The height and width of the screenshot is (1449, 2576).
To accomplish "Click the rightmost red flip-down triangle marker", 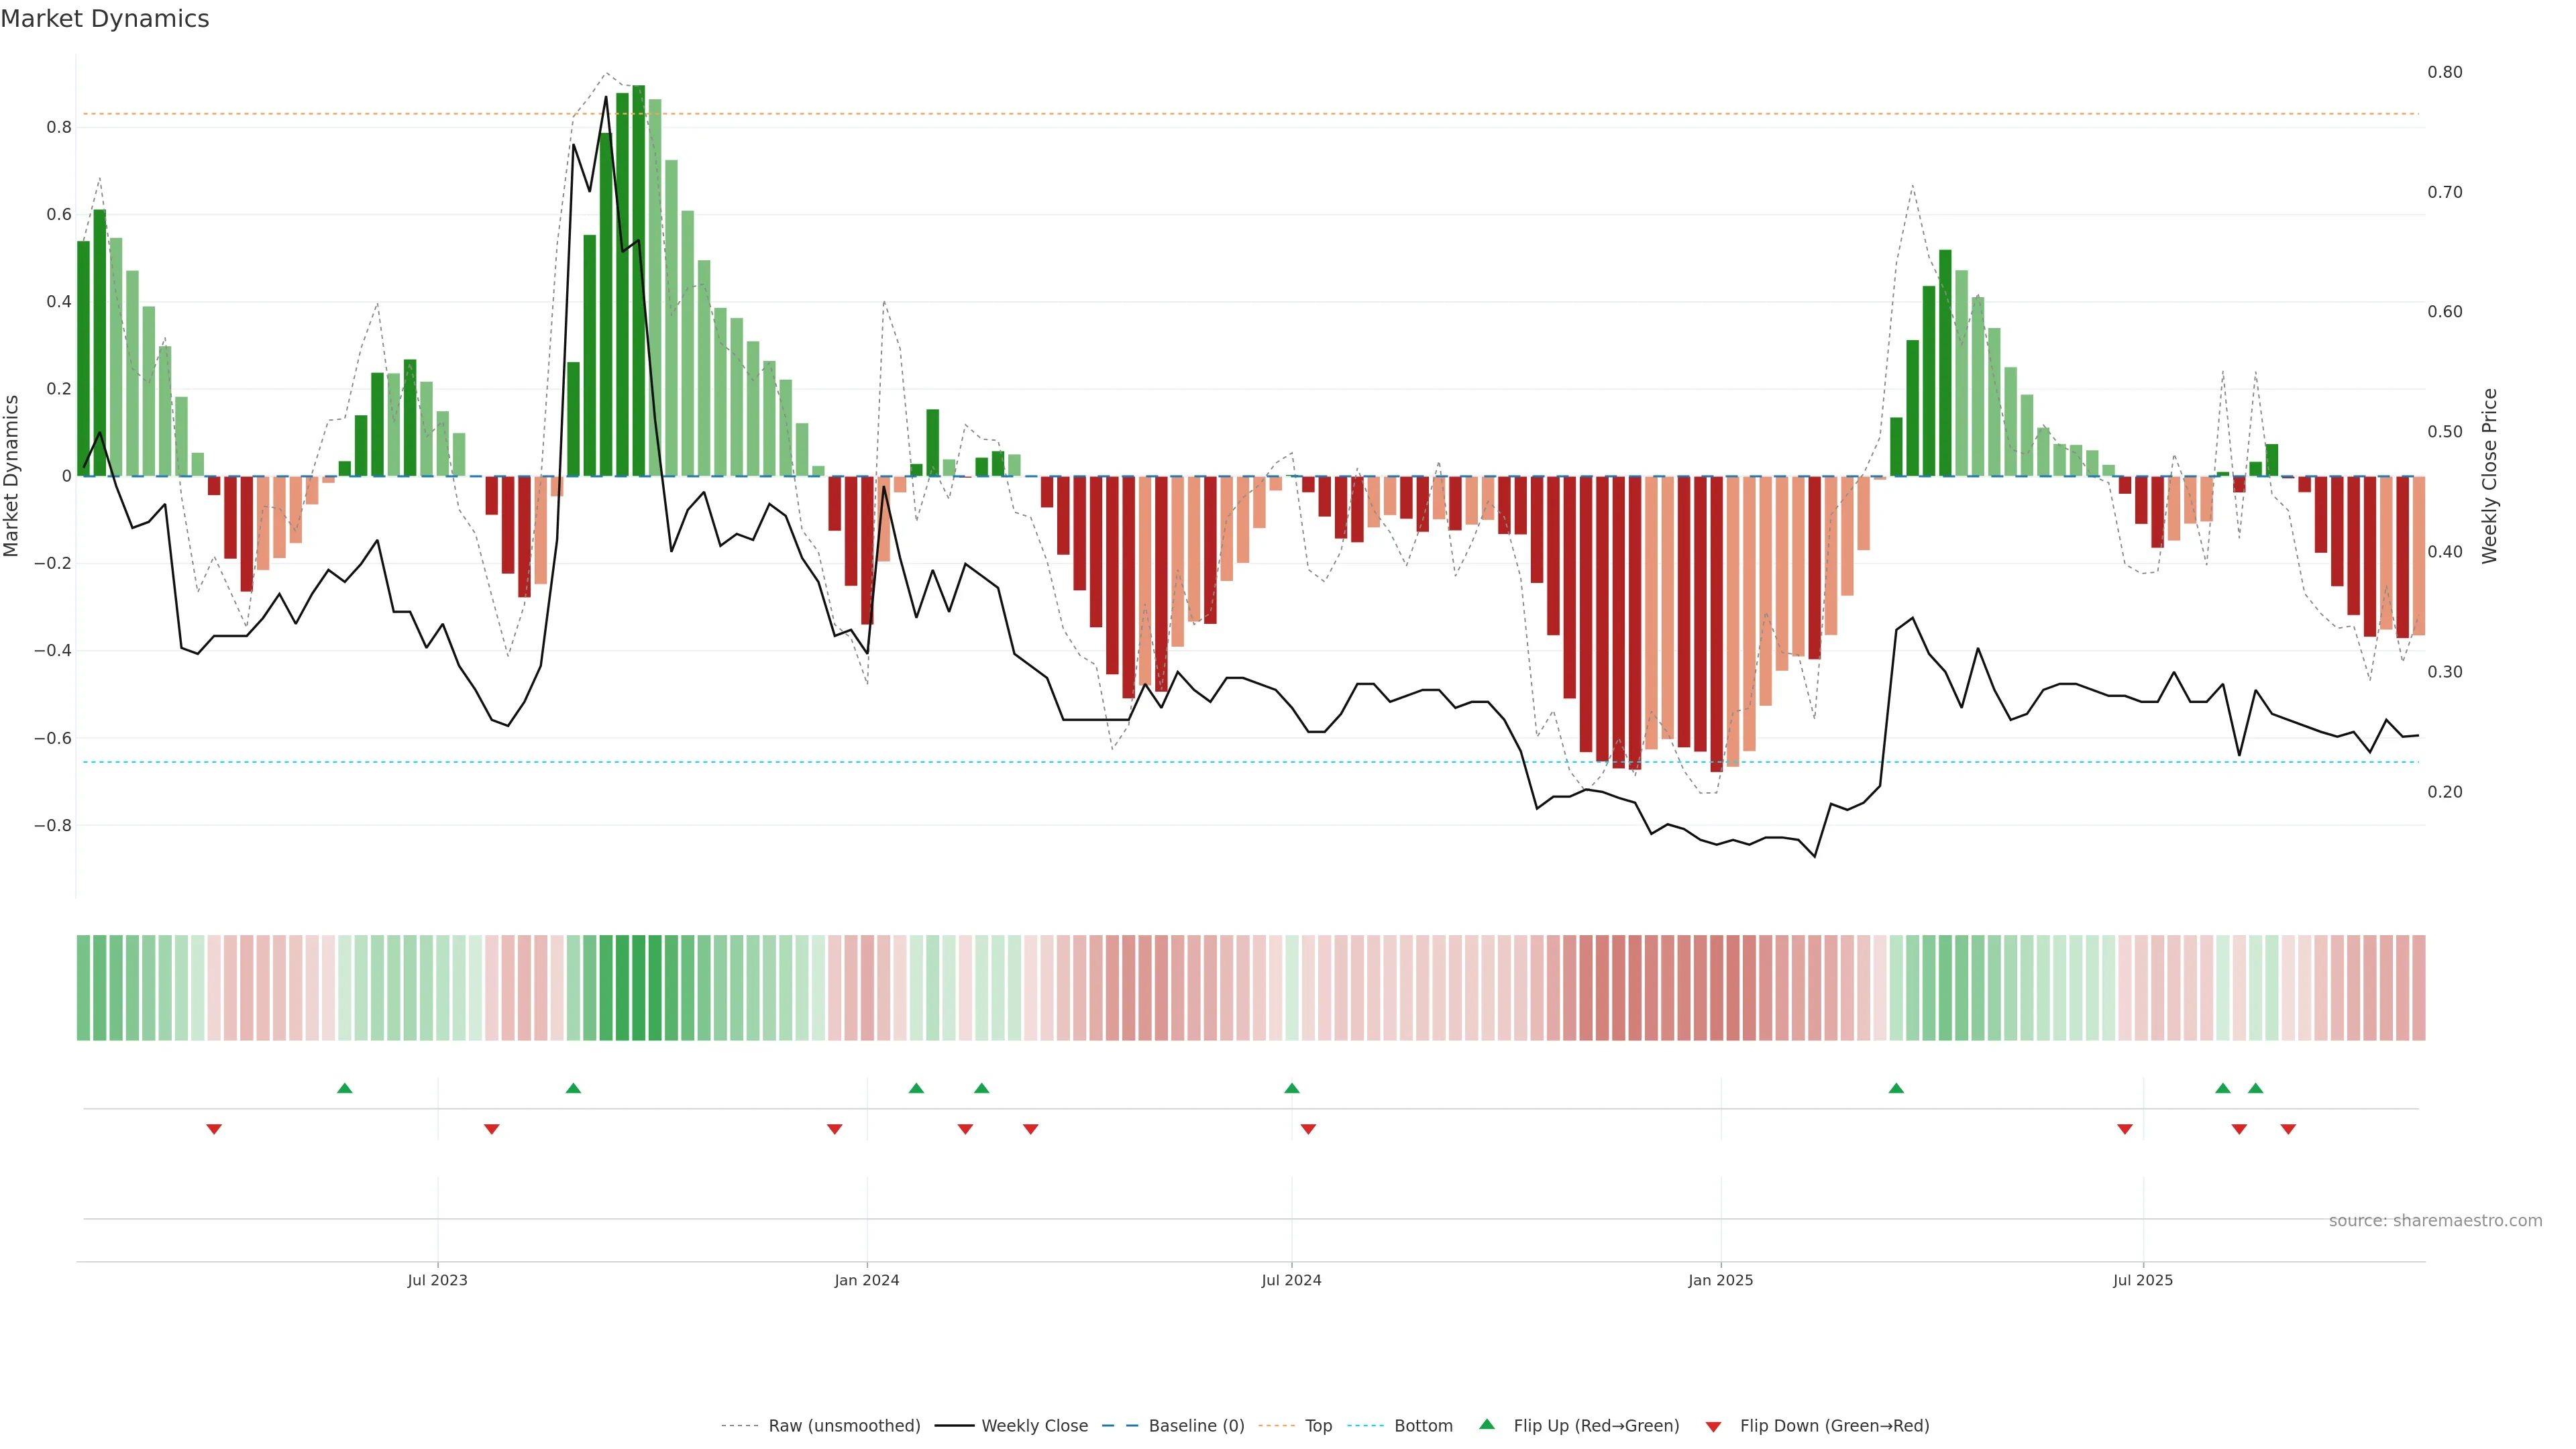I will (x=2288, y=1129).
